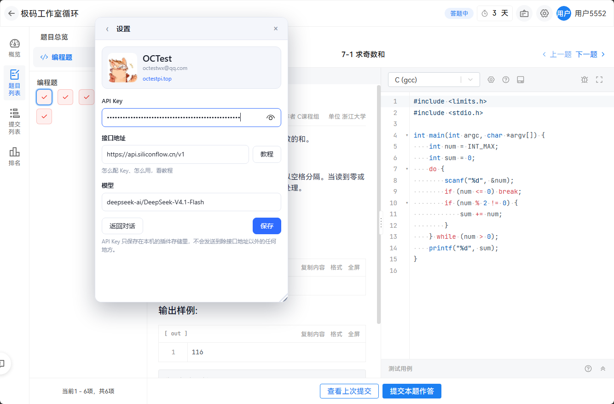Open the 概览 sidebar section
Image resolution: width=614 pixels, height=404 pixels.
click(15, 48)
